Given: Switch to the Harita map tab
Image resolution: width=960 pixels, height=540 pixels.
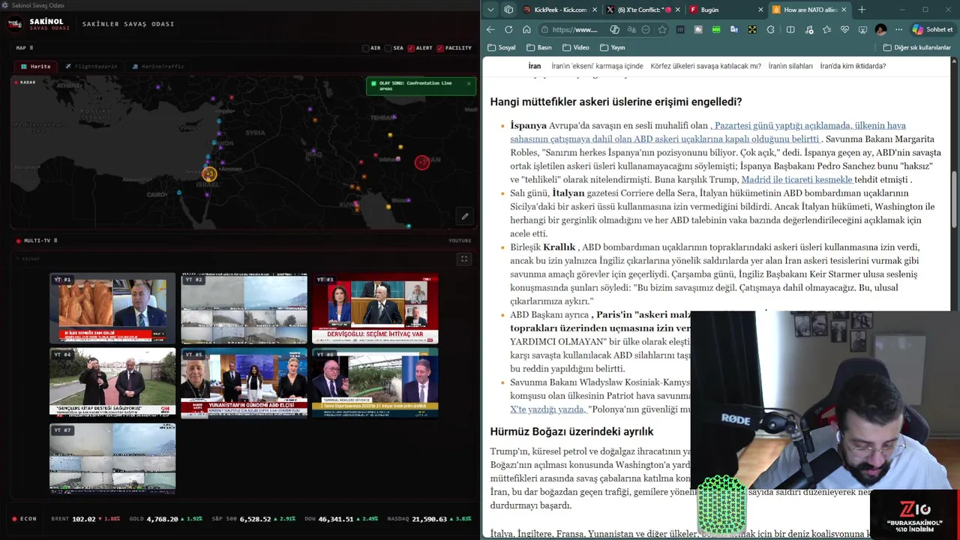Looking at the screenshot, I should pyautogui.click(x=35, y=66).
